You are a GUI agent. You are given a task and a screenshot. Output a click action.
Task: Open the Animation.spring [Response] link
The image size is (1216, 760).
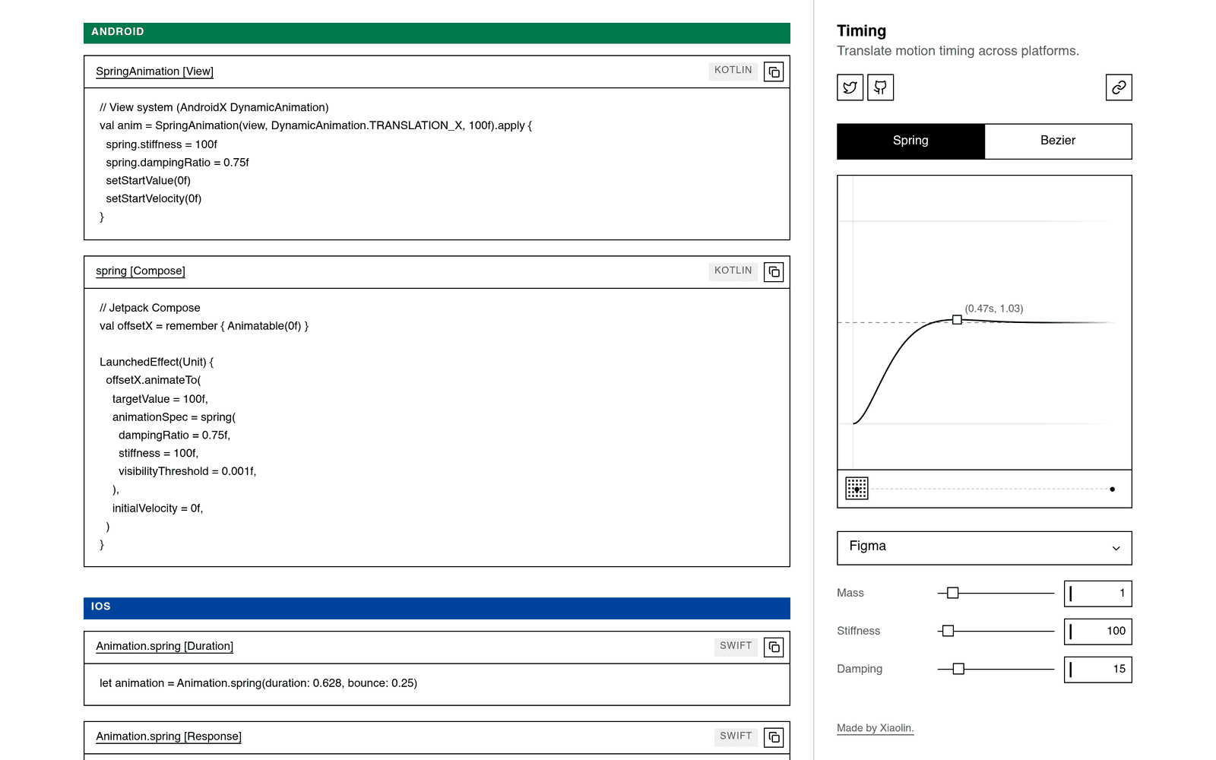(x=169, y=736)
